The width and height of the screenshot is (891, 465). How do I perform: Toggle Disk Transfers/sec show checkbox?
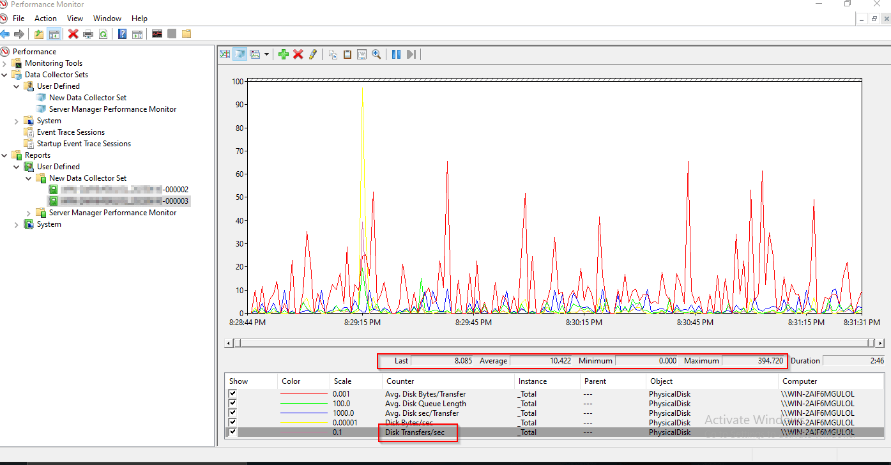point(232,432)
